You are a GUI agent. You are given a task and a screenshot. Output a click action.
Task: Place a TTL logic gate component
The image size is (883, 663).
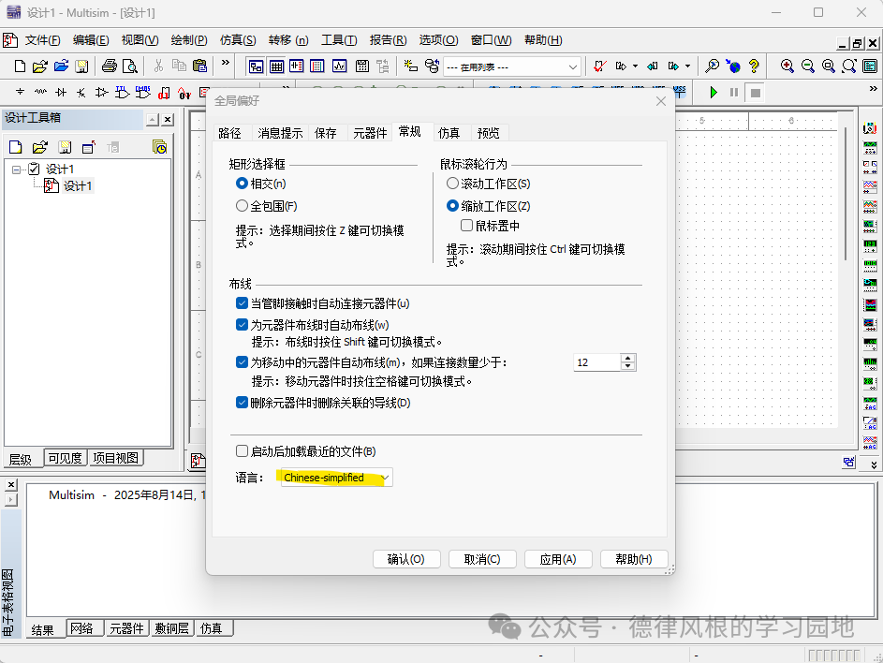point(123,93)
